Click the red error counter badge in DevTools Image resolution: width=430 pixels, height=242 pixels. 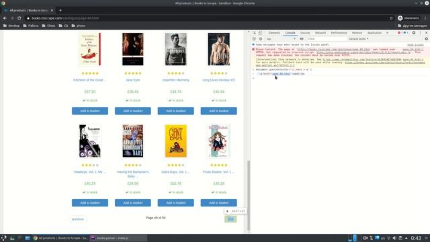[400, 33]
